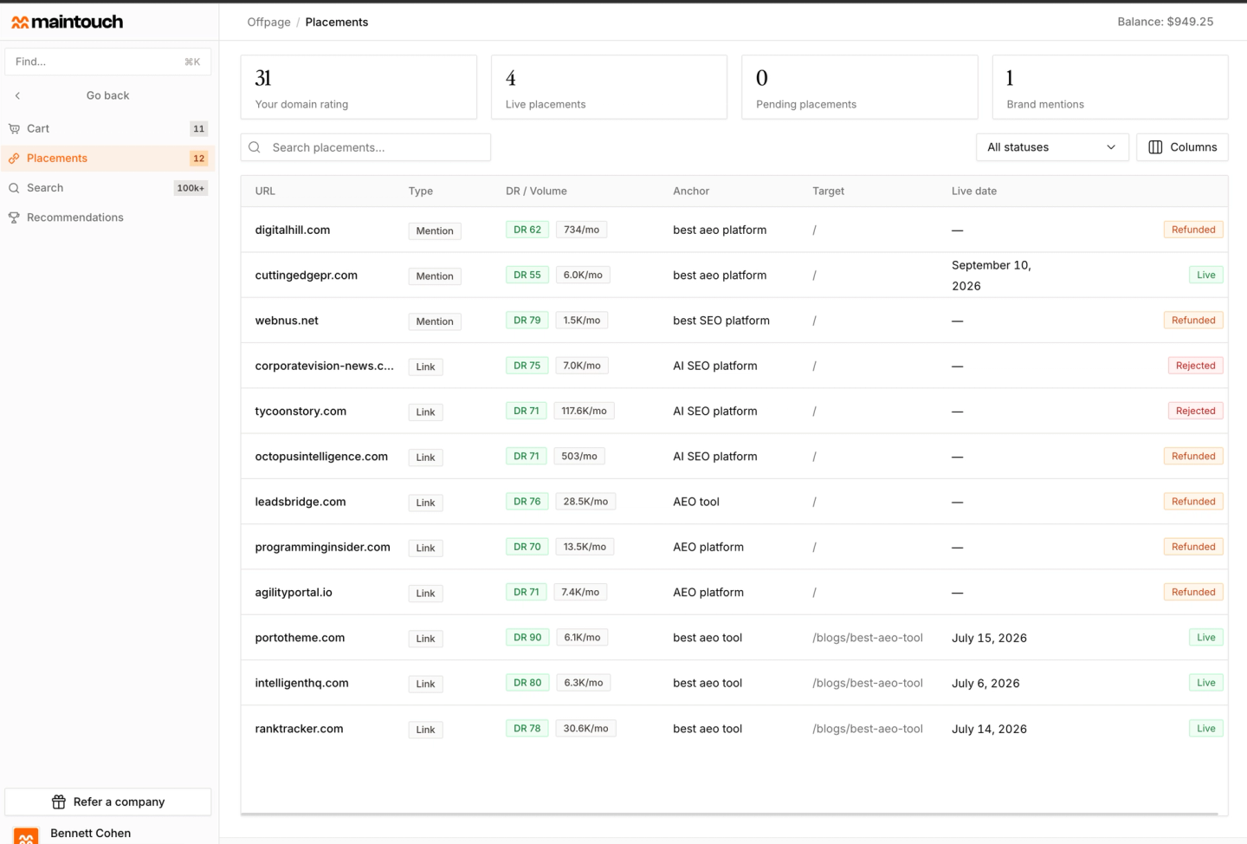Image resolution: width=1247 pixels, height=844 pixels.
Task: Click the DR / Volume column header
Action: (536, 192)
